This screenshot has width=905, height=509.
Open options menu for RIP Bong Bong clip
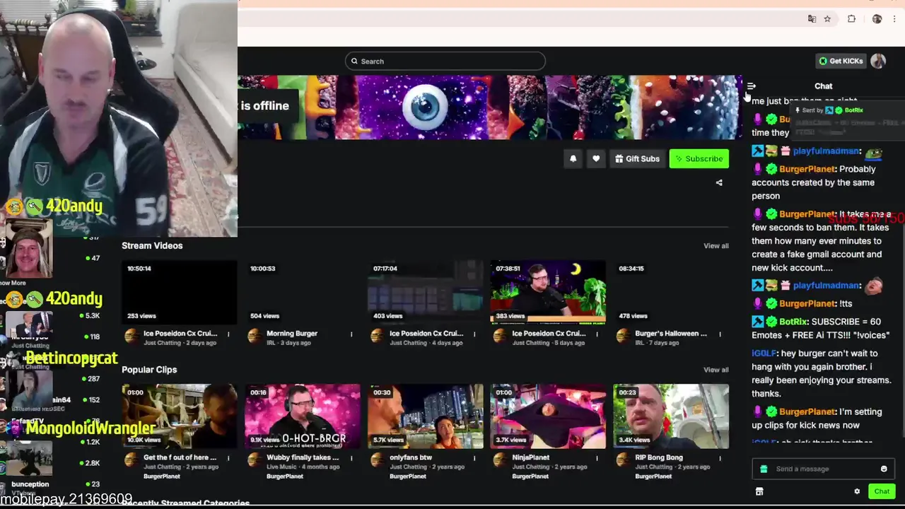(x=720, y=458)
